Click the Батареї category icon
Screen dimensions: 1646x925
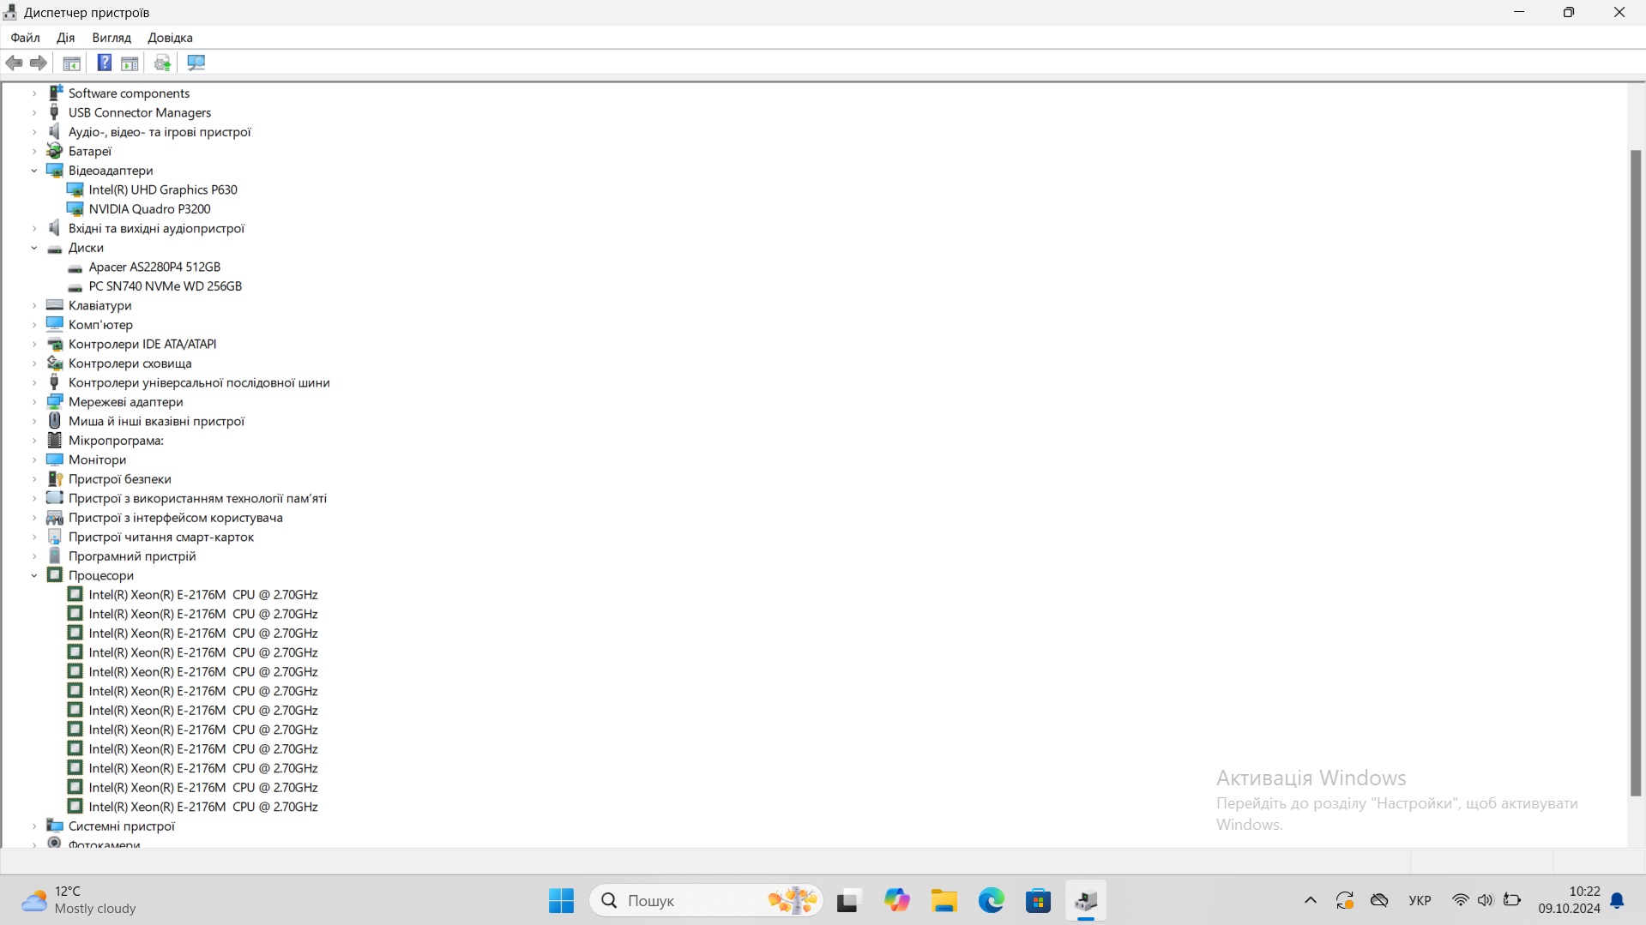coord(55,151)
